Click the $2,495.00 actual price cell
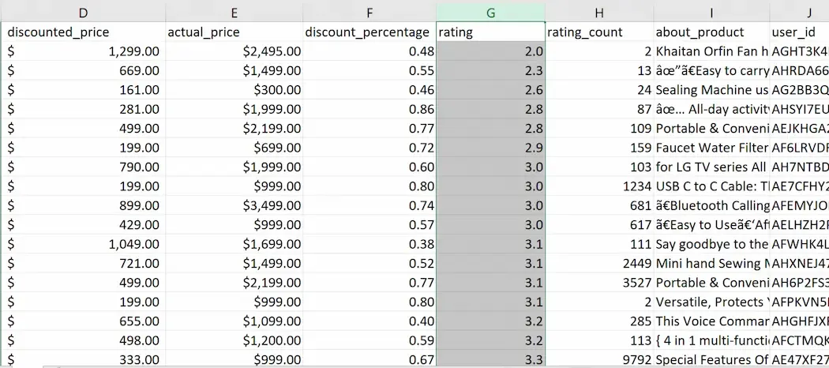This screenshot has width=829, height=368. 234,51
